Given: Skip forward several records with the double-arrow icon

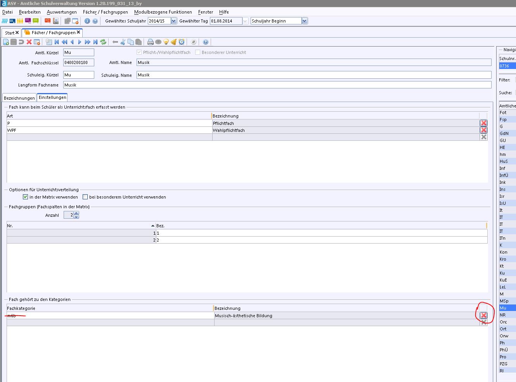Looking at the screenshot, I should pos(88,42).
